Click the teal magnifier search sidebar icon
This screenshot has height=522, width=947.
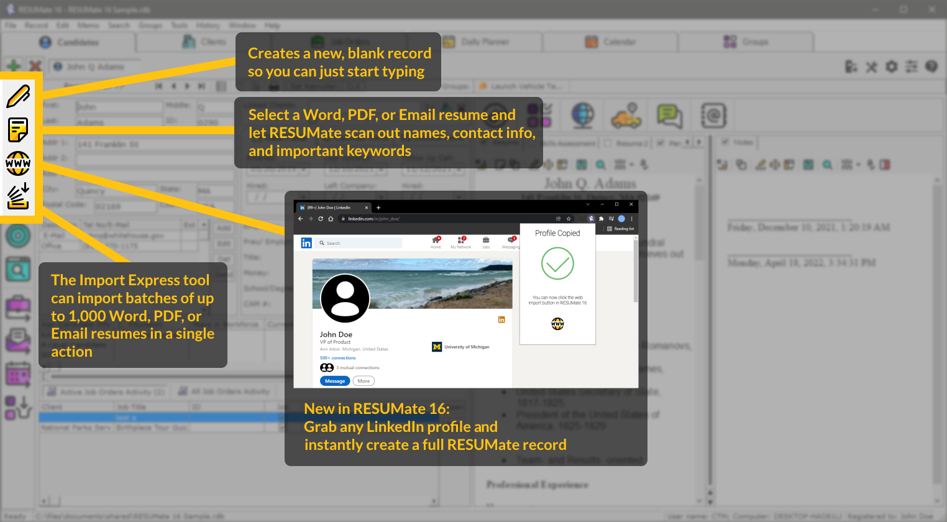pos(18,270)
